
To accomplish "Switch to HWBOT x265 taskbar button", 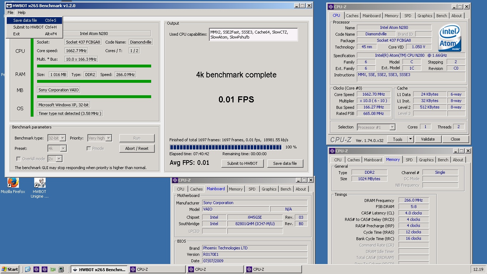I will coord(99,269).
